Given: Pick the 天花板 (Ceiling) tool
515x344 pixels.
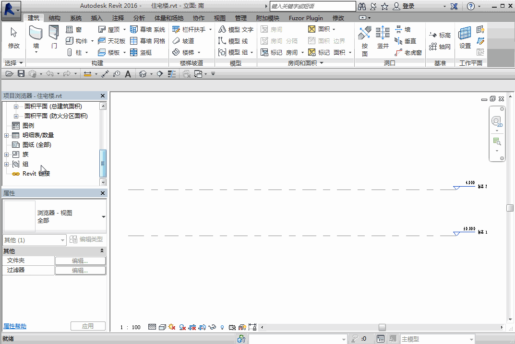Looking at the screenshot, I should point(112,41).
